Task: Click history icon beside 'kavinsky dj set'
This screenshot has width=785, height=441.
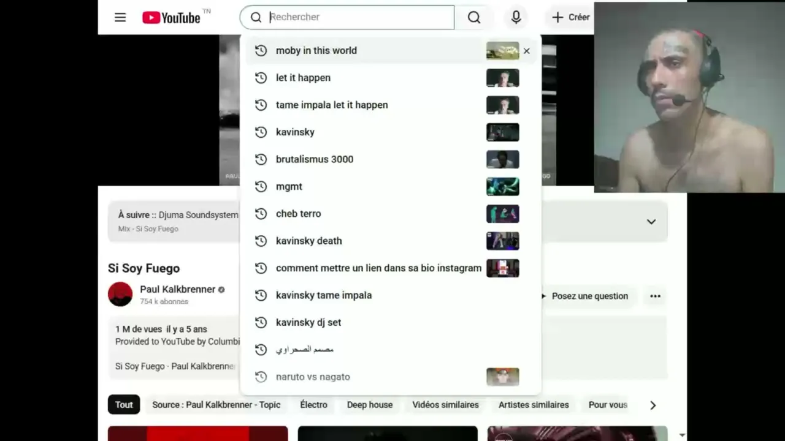Action: pos(261,322)
